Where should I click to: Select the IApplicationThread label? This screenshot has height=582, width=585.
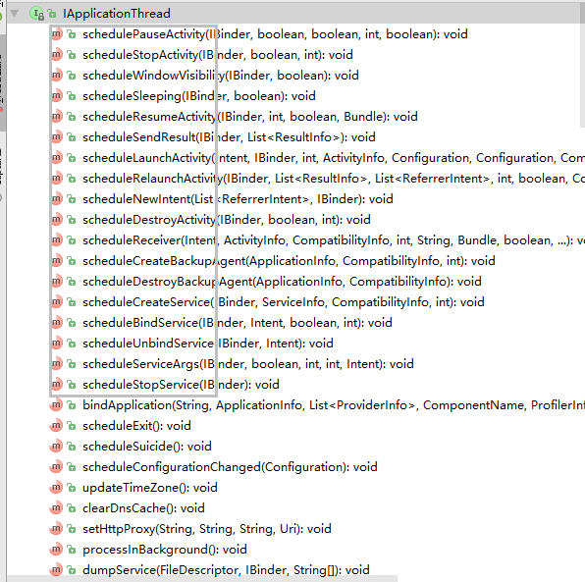click(x=117, y=14)
